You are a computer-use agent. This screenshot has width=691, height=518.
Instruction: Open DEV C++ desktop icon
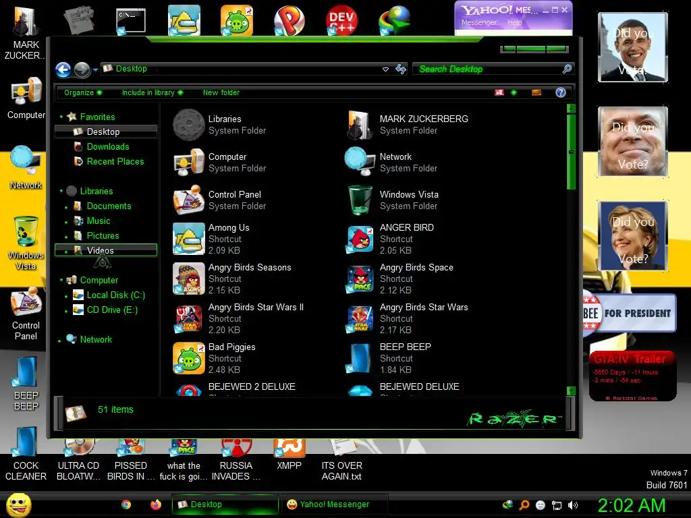point(341,20)
